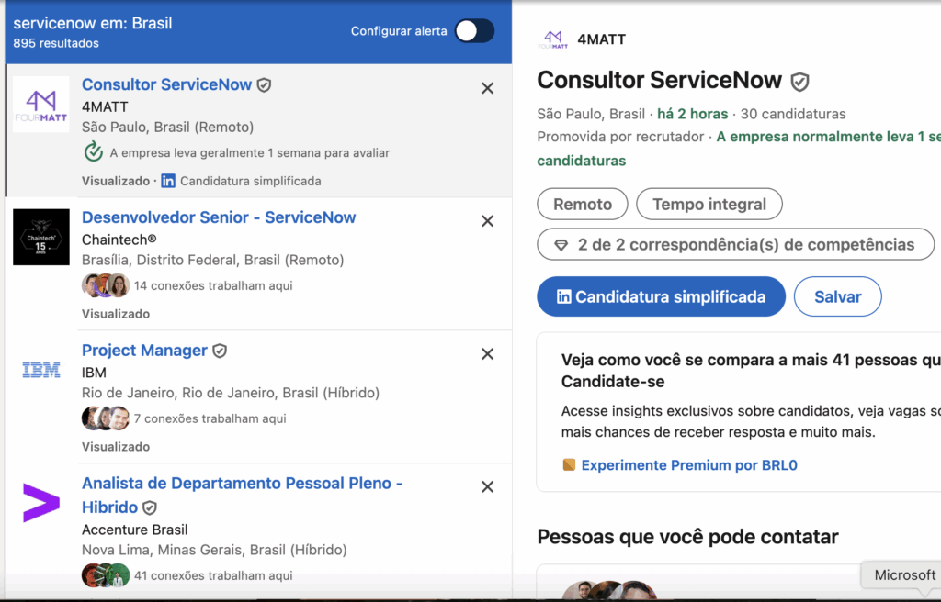941x602 pixels.
Task: Open Analista de Departamento Pessoal Pleno job
Action: (x=242, y=484)
